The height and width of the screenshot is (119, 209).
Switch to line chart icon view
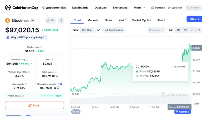click(99, 30)
